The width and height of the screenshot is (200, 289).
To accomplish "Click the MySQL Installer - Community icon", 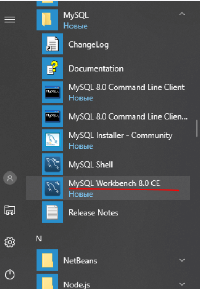I will (53, 140).
